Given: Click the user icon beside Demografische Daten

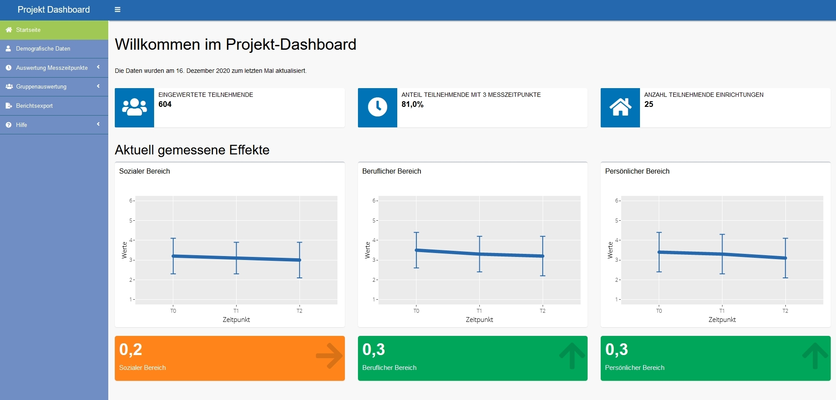Looking at the screenshot, I should click(8, 48).
